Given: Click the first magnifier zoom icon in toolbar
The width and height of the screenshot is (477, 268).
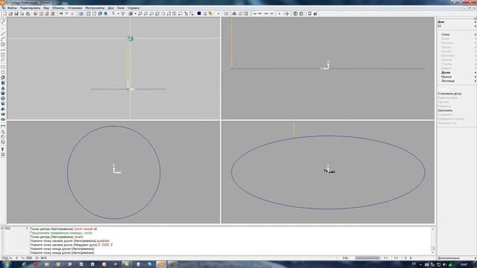Looking at the screenshot, I should coord(140,13).
